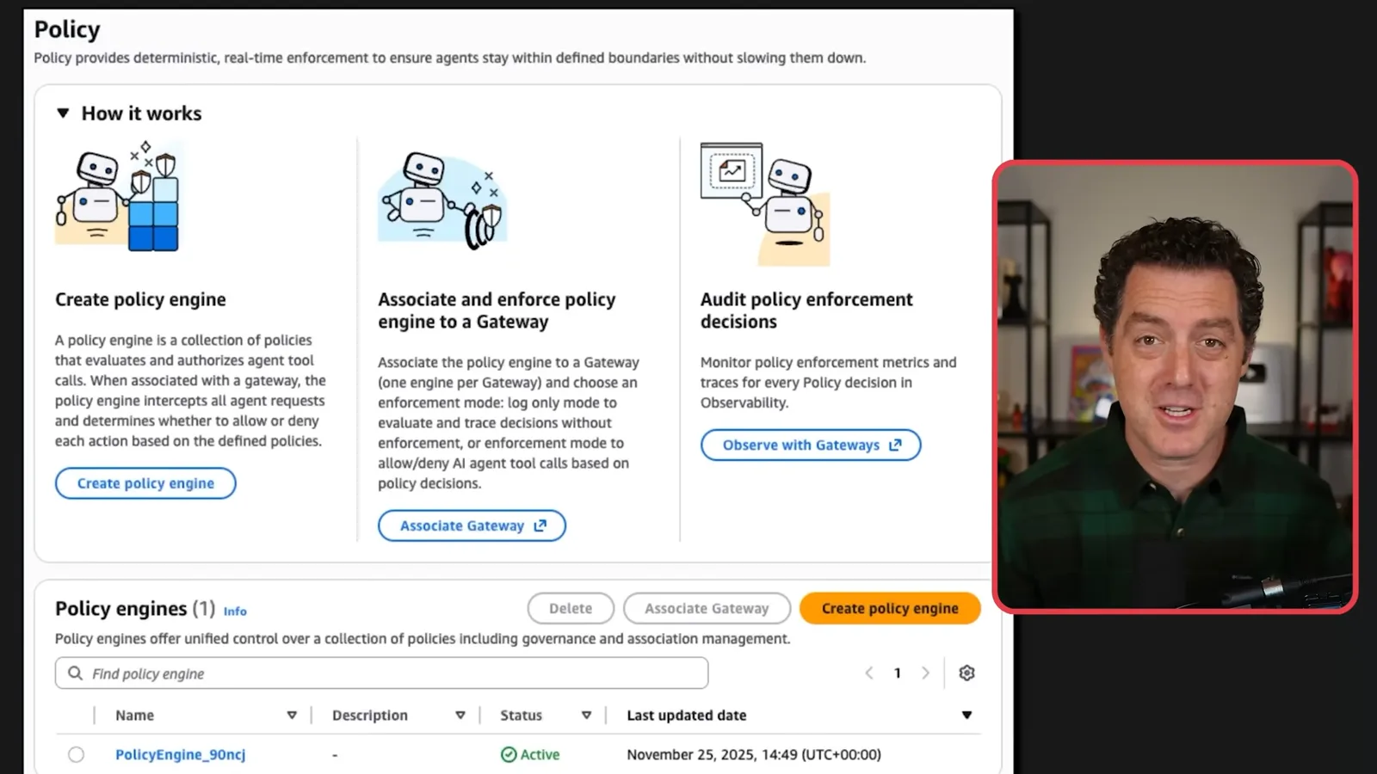Click the presenter webcam overlay

tap(1176, 386)
